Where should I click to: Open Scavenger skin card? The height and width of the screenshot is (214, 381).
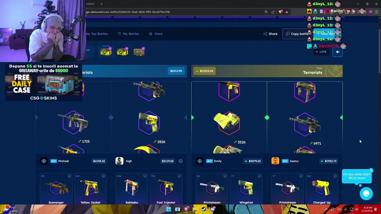56,189
